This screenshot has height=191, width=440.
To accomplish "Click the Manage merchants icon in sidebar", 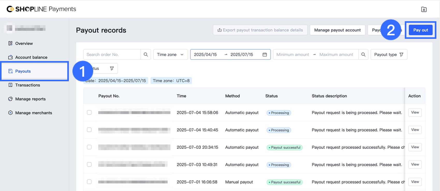I will pyautogui.click(x=10, y=113).
